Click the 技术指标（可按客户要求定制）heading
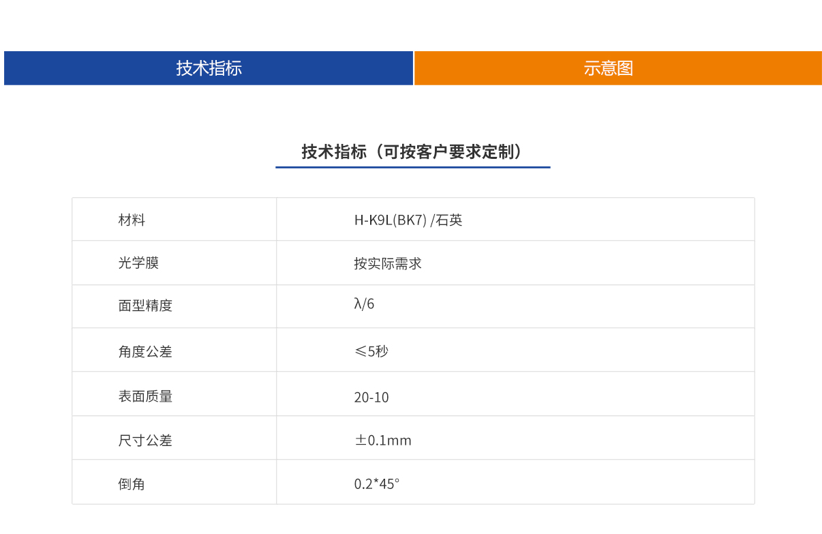 tap(412, 149)
